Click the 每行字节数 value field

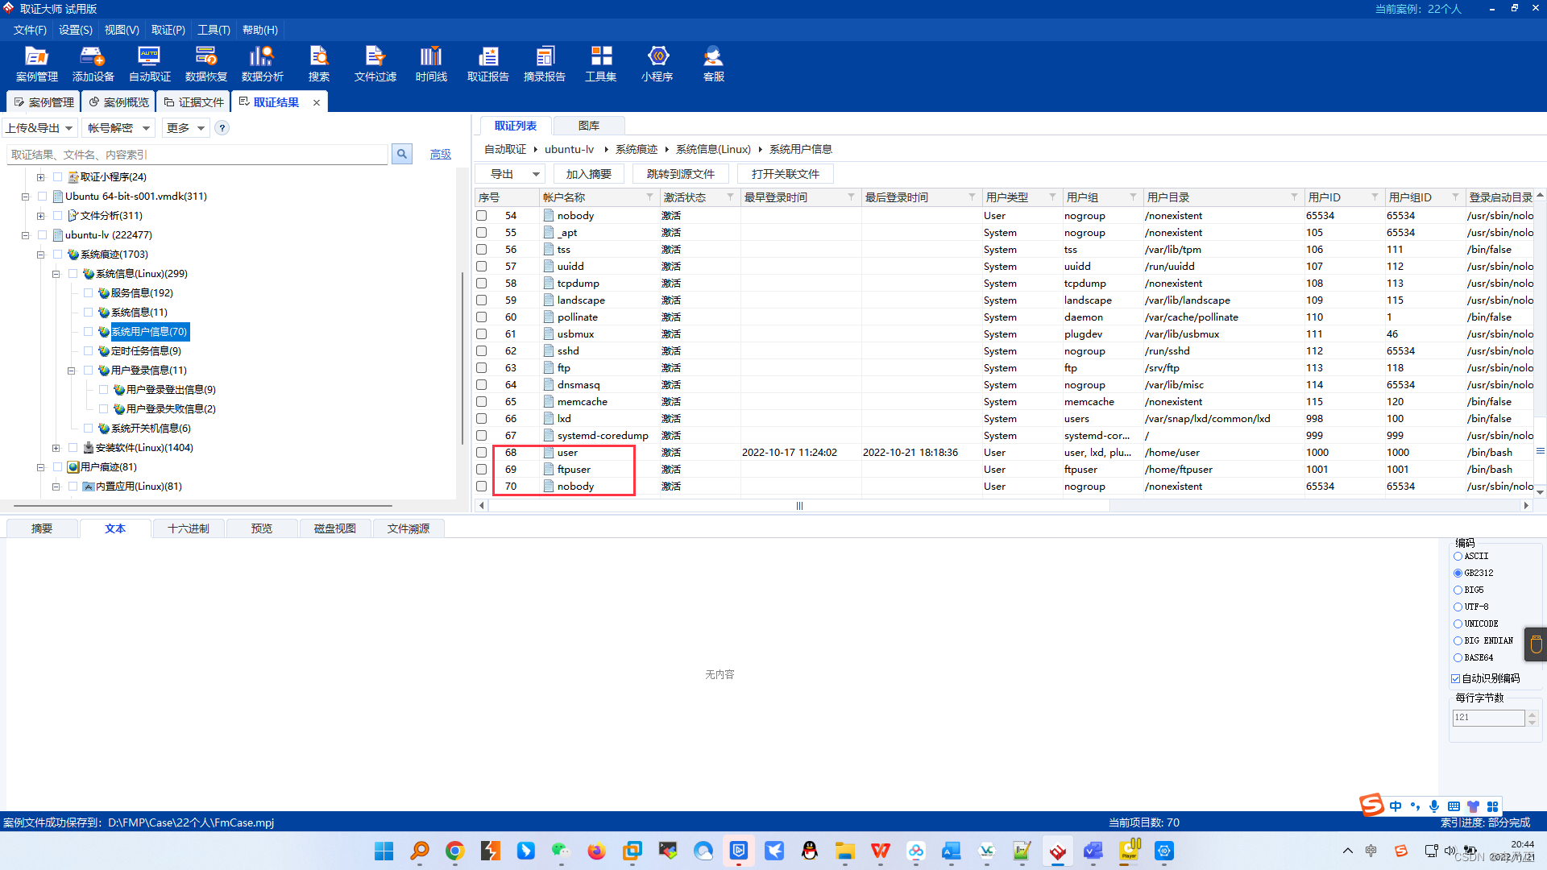(1488, 718)
